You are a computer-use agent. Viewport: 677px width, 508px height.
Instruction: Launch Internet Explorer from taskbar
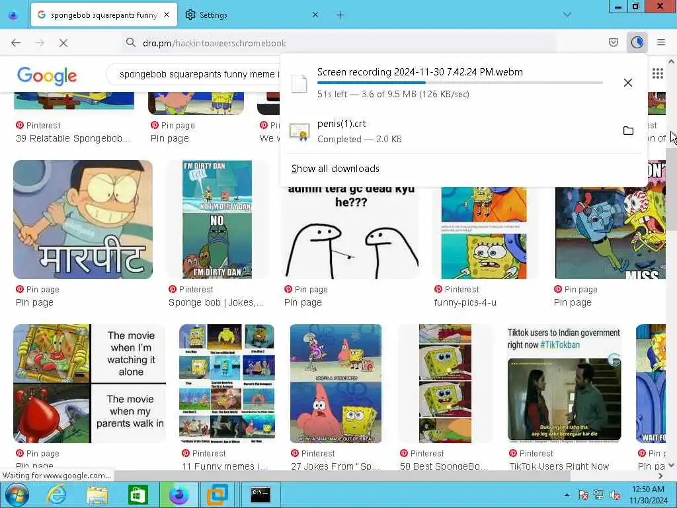[x=57, y=495]
